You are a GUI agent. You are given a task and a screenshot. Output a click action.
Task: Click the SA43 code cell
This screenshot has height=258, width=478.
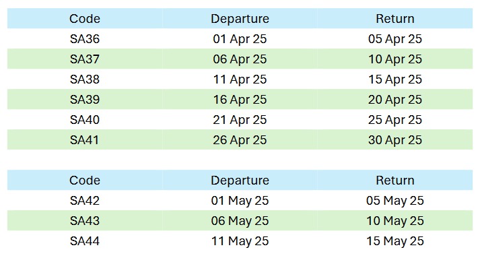coord(85,221)
